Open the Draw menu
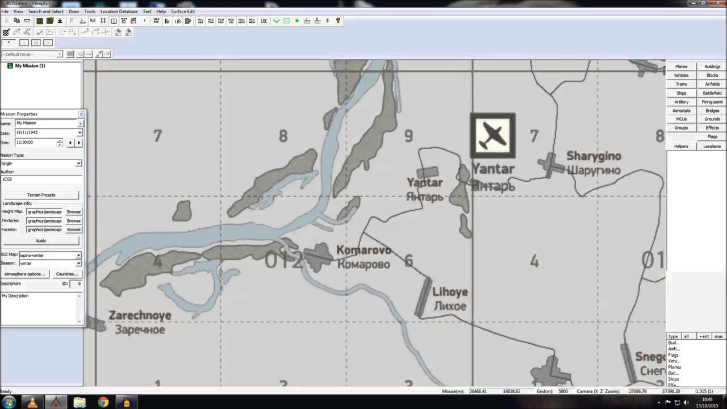Image resolution: width=727 pixels, height=409 pixels. [74, 11]
